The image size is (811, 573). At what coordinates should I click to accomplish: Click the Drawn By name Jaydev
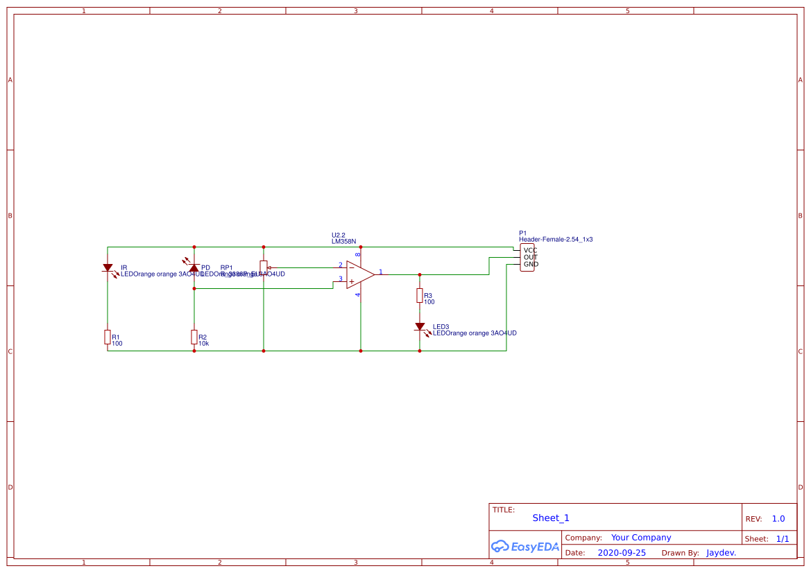point(721,552)
